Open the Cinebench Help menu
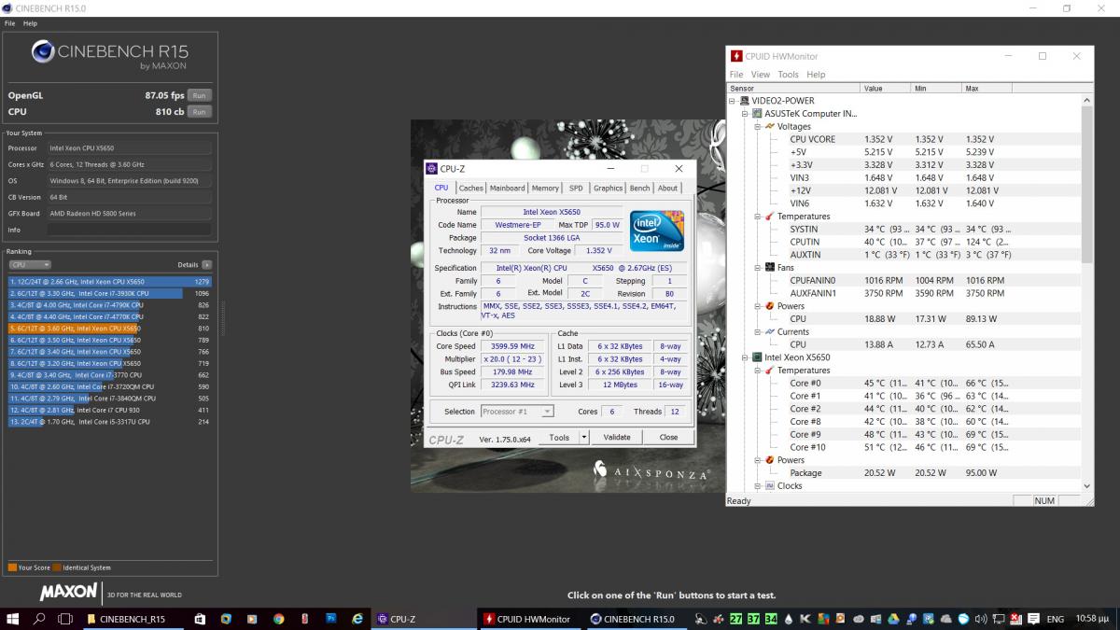The height and width of the screenshot is (630, 1120). point(30,23)
